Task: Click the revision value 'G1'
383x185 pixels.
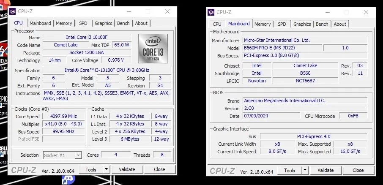Action: (160, 85)
